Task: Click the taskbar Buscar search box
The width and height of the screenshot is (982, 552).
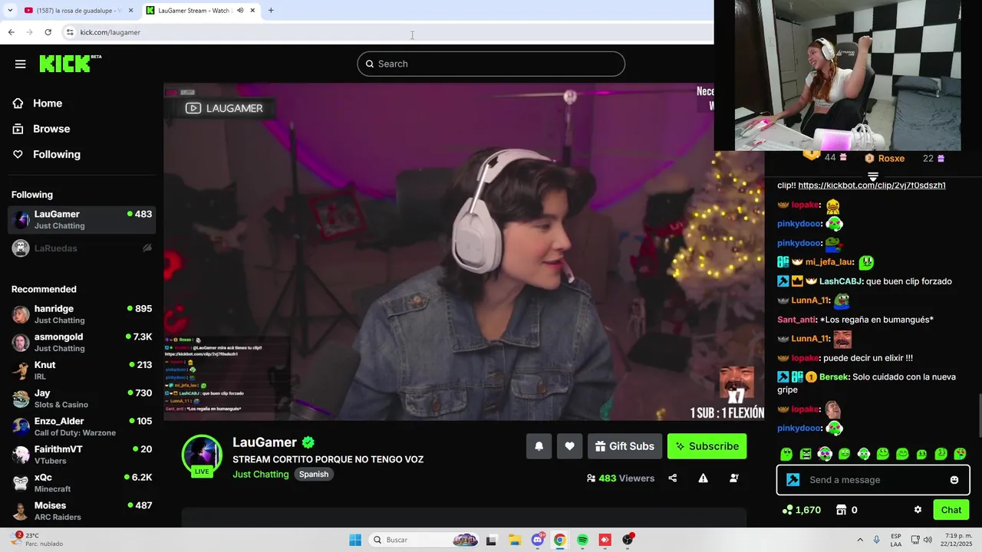Action: tap(424, 540)
